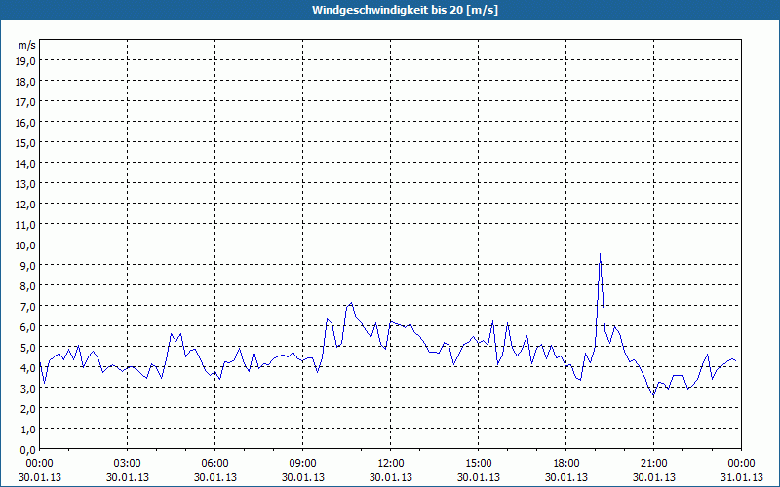Click the 11,0 y-axis label
Viewport: 780px width, 487px height.
[26, 225]
